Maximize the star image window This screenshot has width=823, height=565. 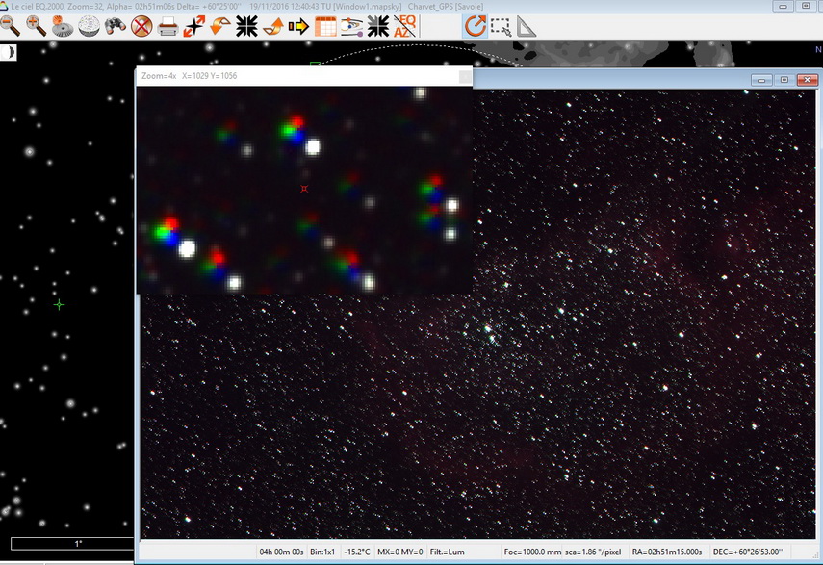(x=784, y=80)
